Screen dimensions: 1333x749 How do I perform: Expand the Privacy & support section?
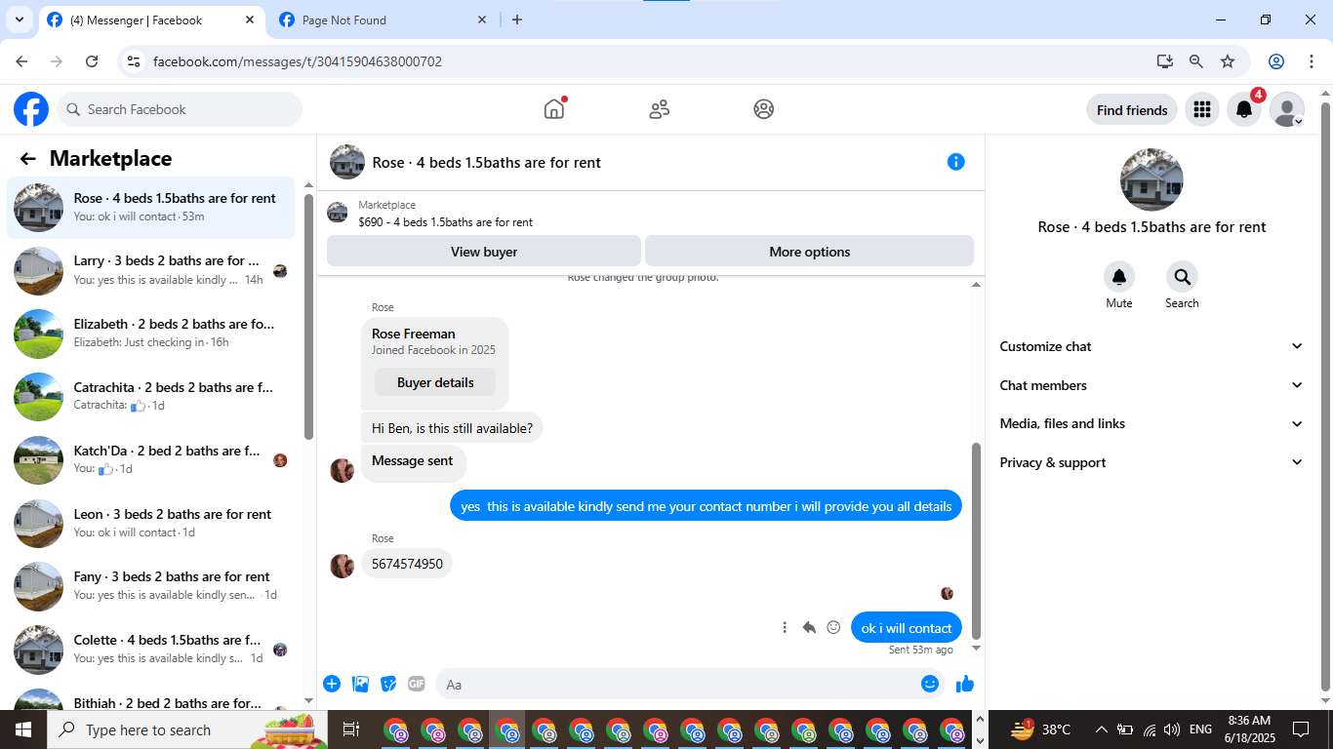(x=1151, y=462)
